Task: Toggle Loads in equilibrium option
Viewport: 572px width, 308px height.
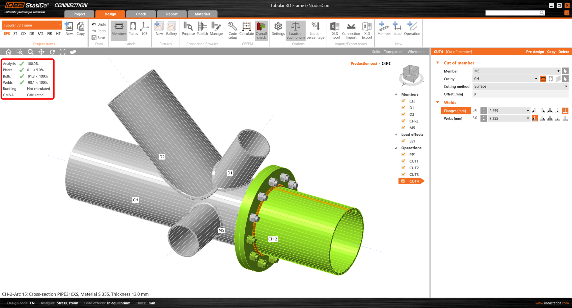Action: [x=295, y=30]
